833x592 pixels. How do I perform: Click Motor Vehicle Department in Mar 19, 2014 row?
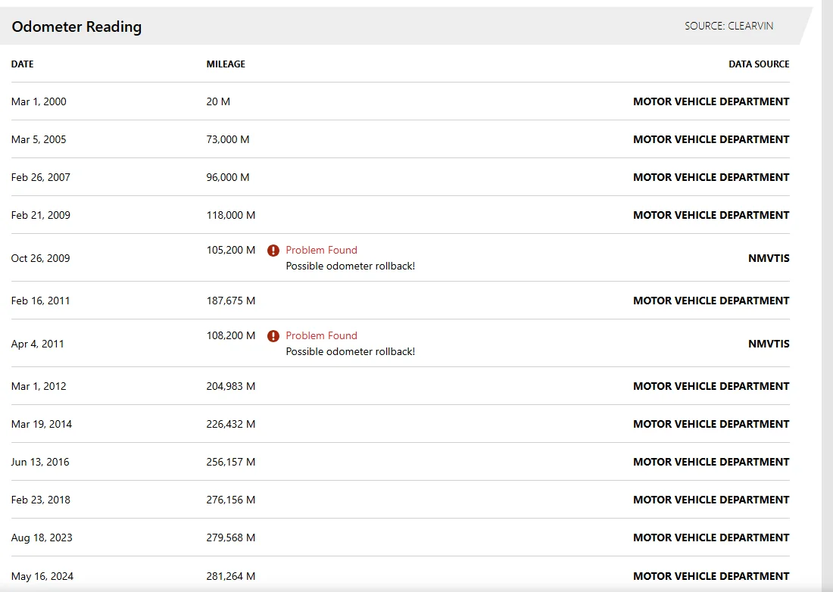[x=711, y=424]
